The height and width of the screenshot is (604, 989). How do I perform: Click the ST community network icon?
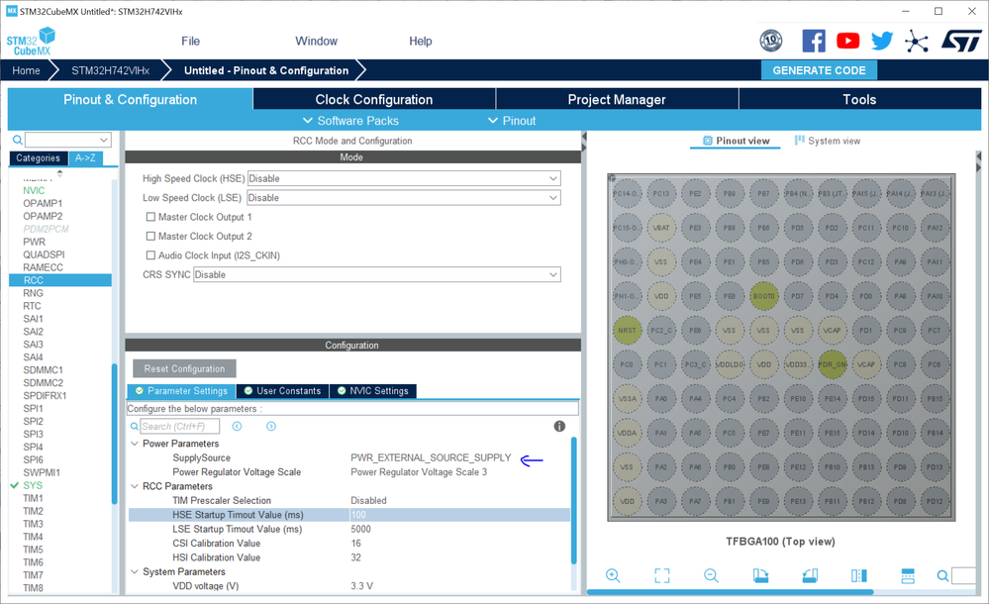click(x=916, y=42)
